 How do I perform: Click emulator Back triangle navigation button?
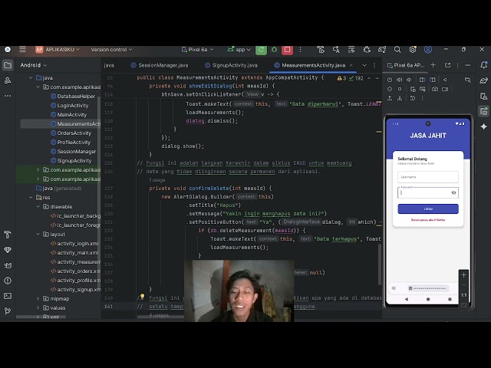click(x=406, y=299)
